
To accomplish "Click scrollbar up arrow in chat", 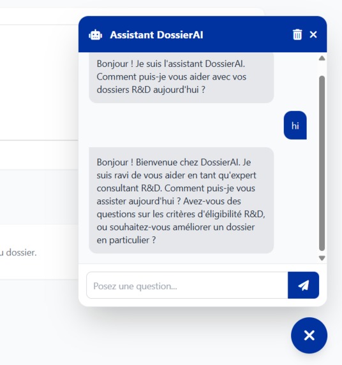I will (322, 58).
